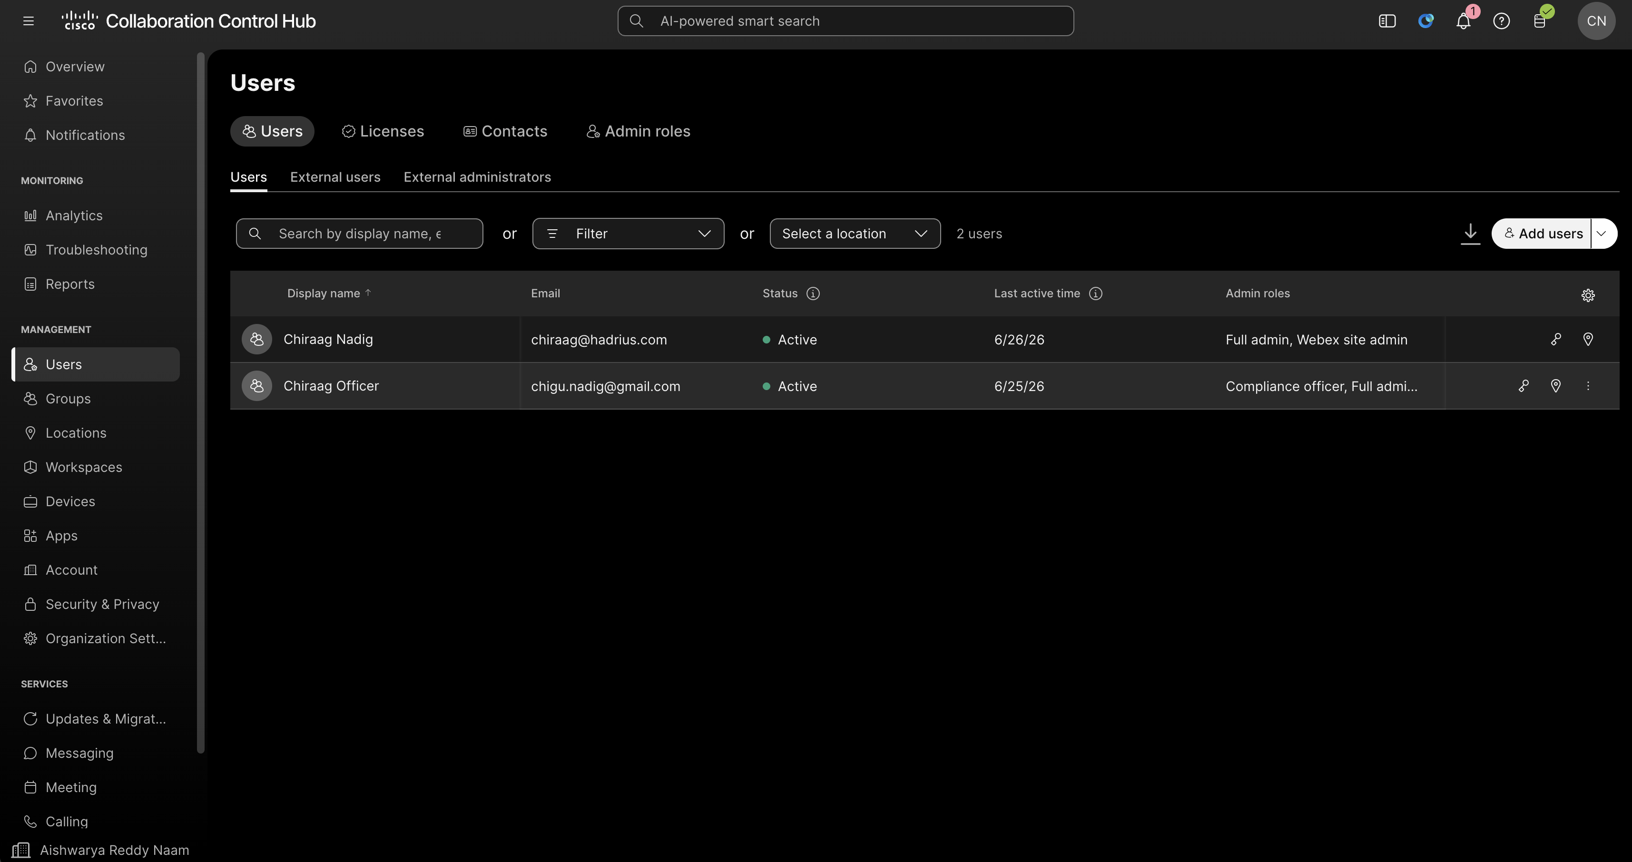Expand Add users dropdown arrow

1603,234
